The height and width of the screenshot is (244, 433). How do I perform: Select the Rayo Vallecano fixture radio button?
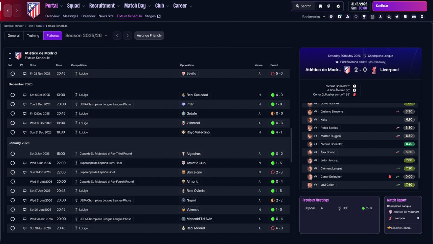coord(13,132)
